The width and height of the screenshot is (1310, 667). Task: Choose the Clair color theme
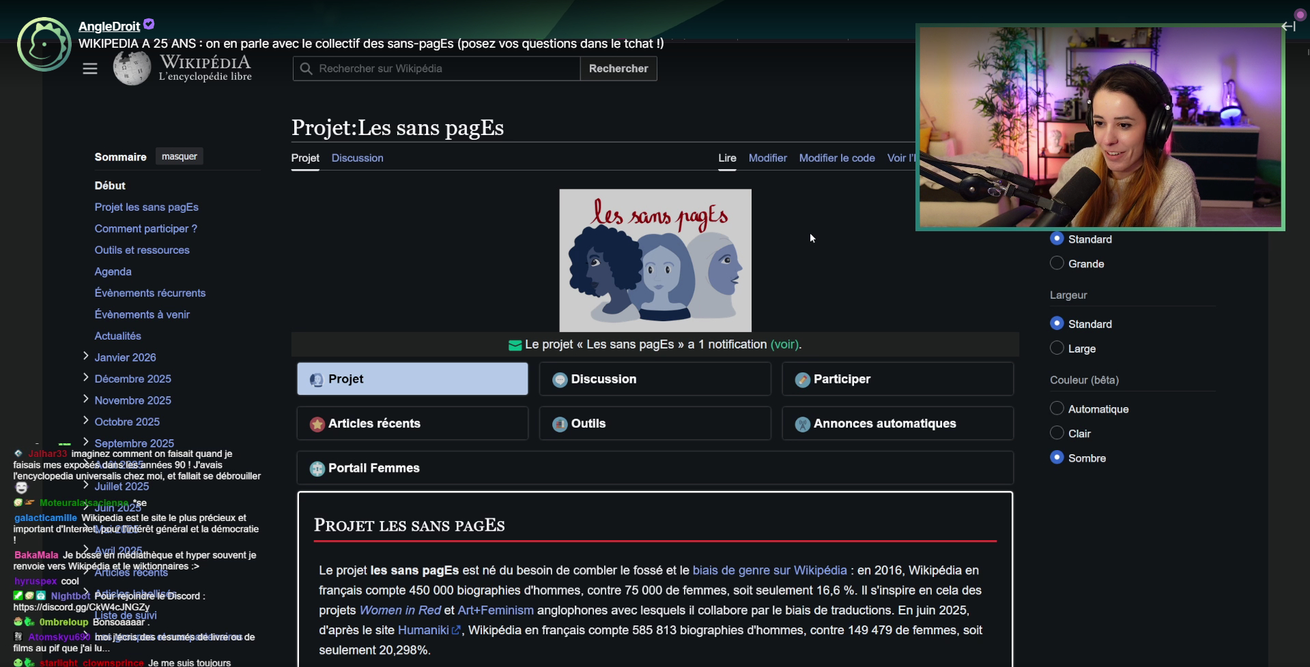(x=1057, y=433)
